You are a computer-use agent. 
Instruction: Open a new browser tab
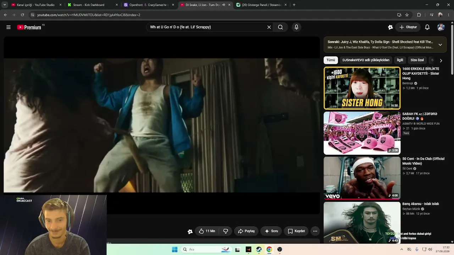(x=294, y=5)
